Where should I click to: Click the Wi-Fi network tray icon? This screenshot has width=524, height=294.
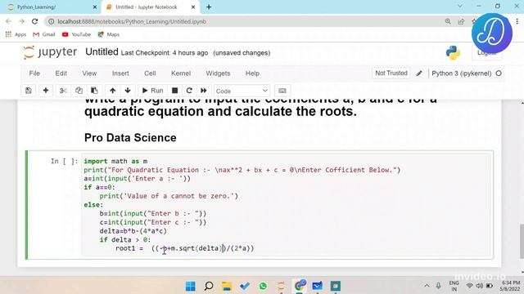coord(469,286)
